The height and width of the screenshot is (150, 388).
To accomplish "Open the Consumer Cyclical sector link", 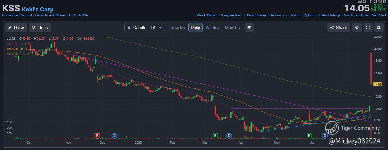I will 17,15.
